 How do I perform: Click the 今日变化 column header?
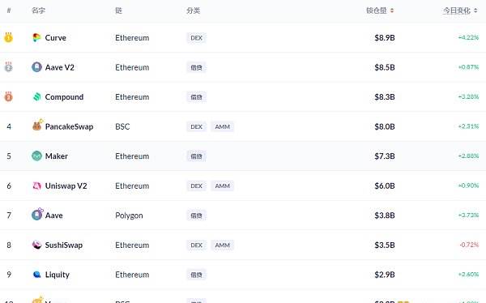click(x=457, y=11)
